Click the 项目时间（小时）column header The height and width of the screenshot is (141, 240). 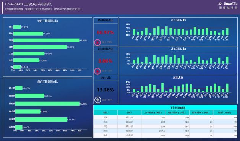[x=177, y=112]
